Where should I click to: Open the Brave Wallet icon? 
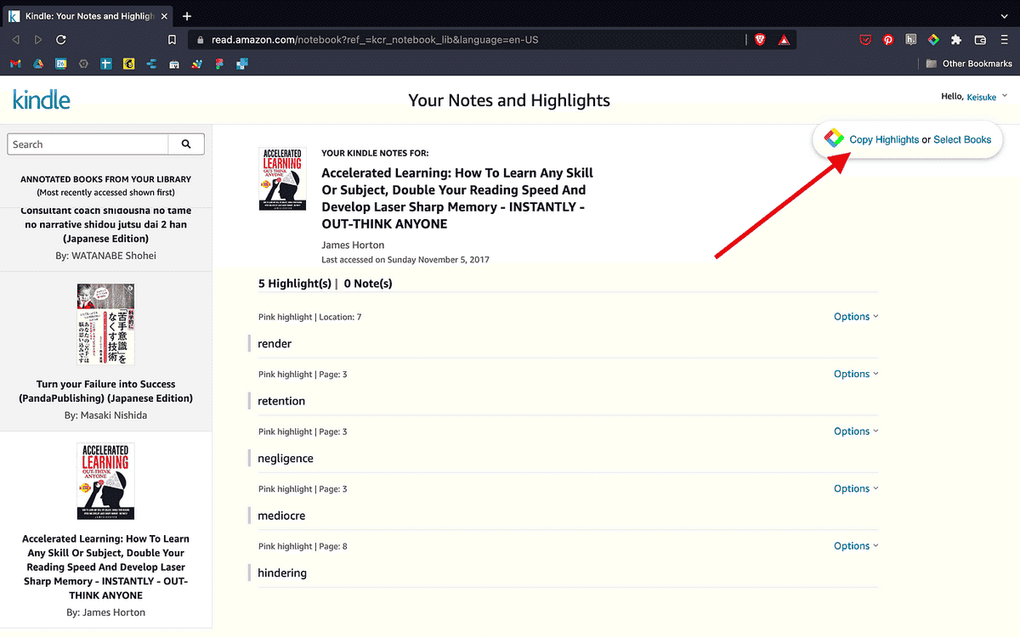point(980,40)
